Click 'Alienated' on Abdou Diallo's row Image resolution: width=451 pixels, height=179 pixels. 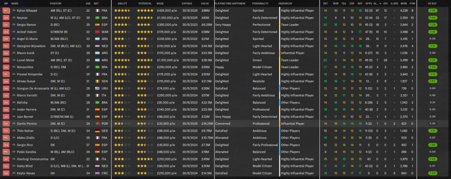pyautogui.click(x=222, y=138)
